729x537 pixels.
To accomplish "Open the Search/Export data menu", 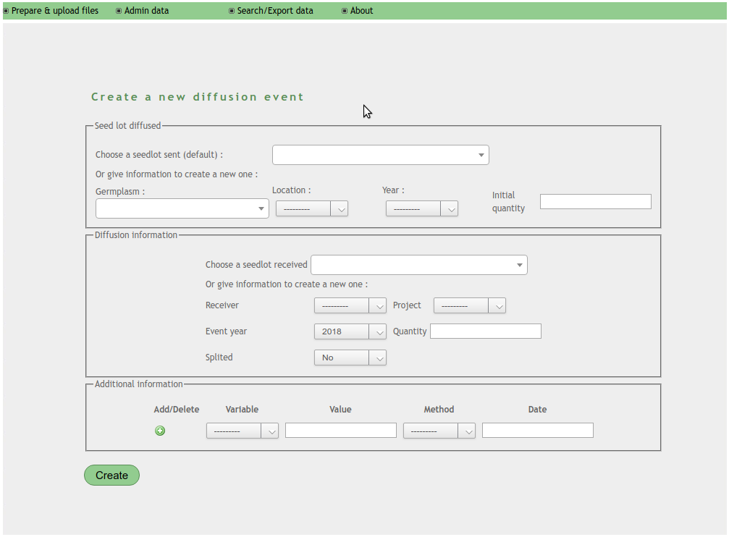I will [x=271, y=11].
